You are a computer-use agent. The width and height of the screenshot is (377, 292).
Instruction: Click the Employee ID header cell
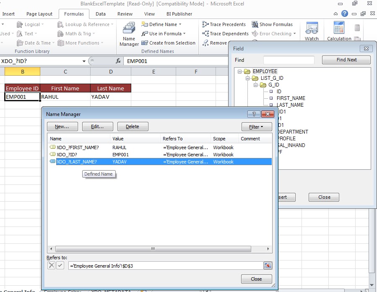point(22,88)
